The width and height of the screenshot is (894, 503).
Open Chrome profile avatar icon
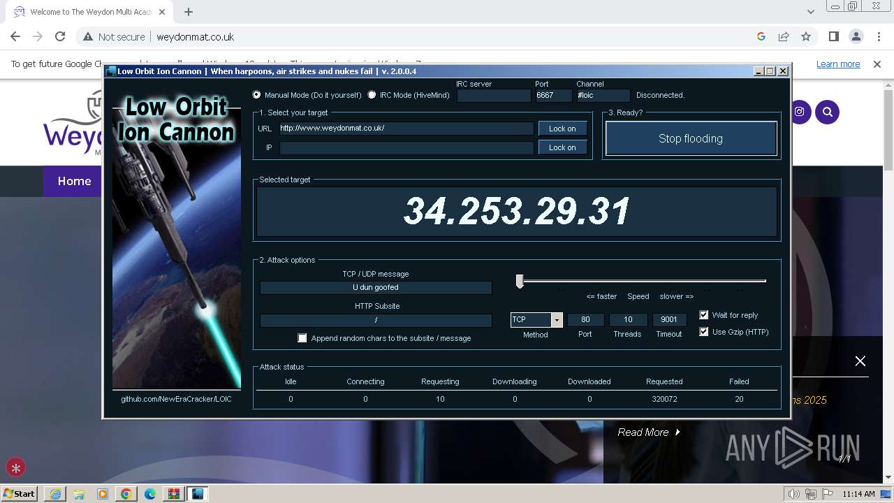[856, 36]
